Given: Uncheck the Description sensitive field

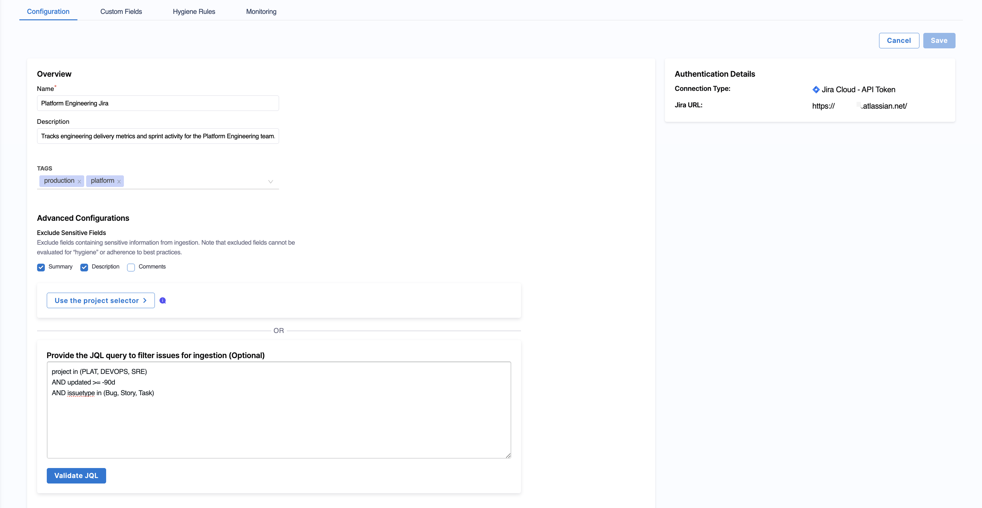Looking at the screenshot, I should pyautogui.click(x=84, y=267).
